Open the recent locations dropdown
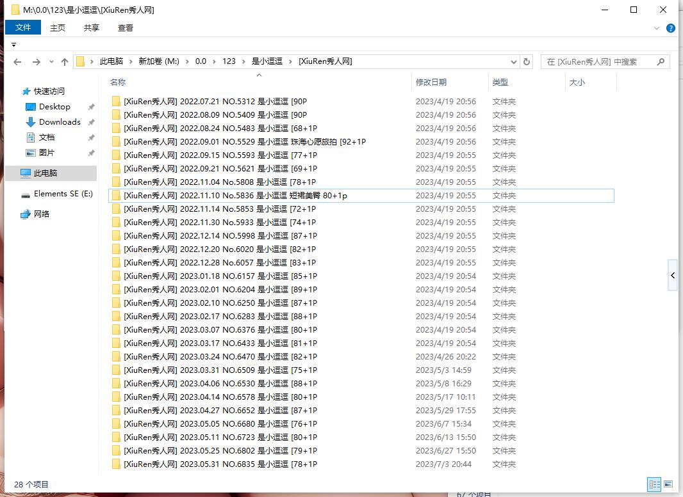 [51, 62]
